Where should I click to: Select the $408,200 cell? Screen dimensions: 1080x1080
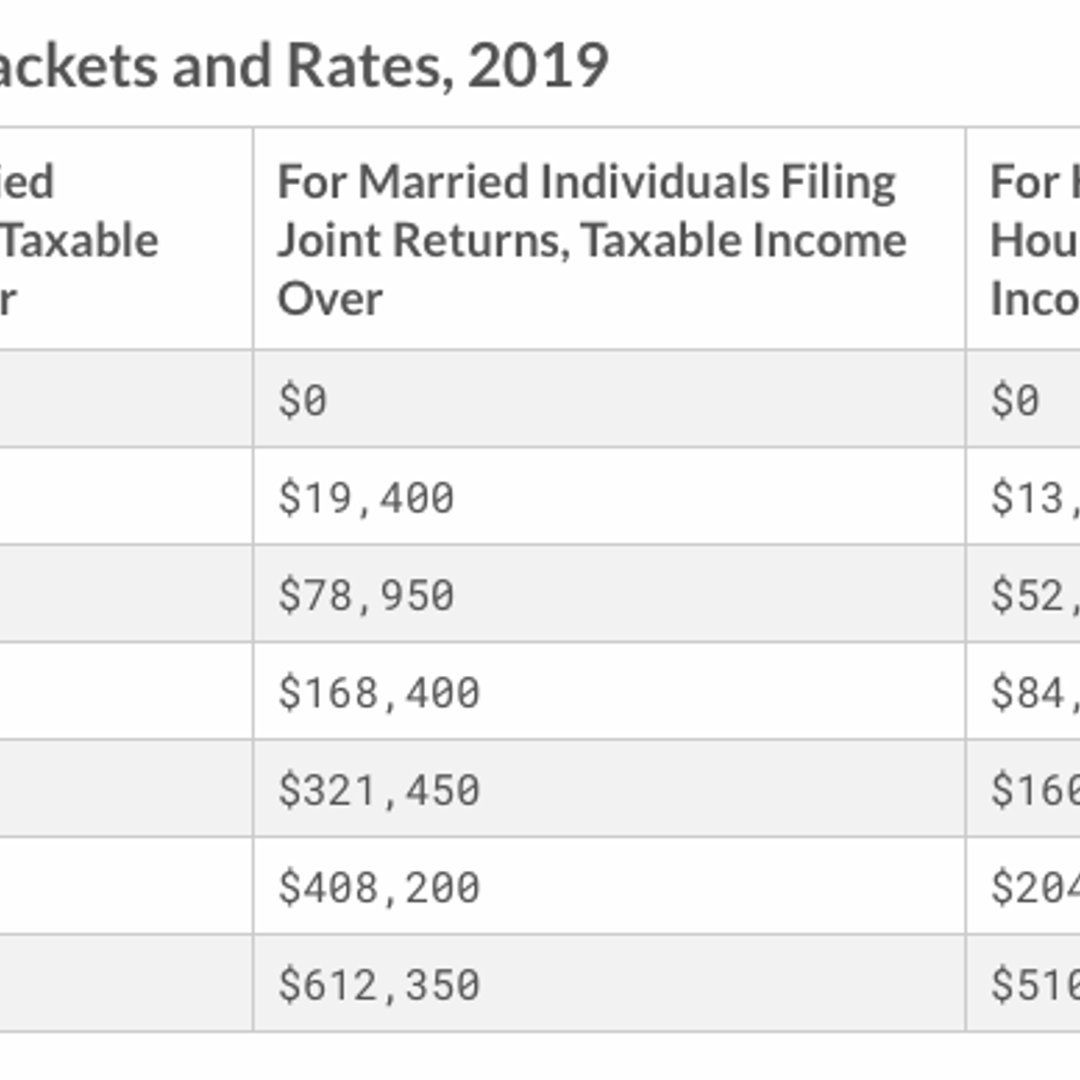point(379,887)
